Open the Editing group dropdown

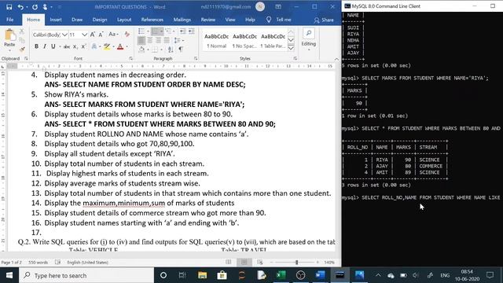309,40
